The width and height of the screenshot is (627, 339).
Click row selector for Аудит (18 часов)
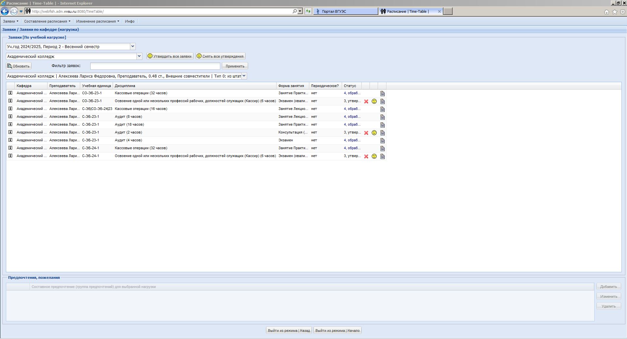10,124
